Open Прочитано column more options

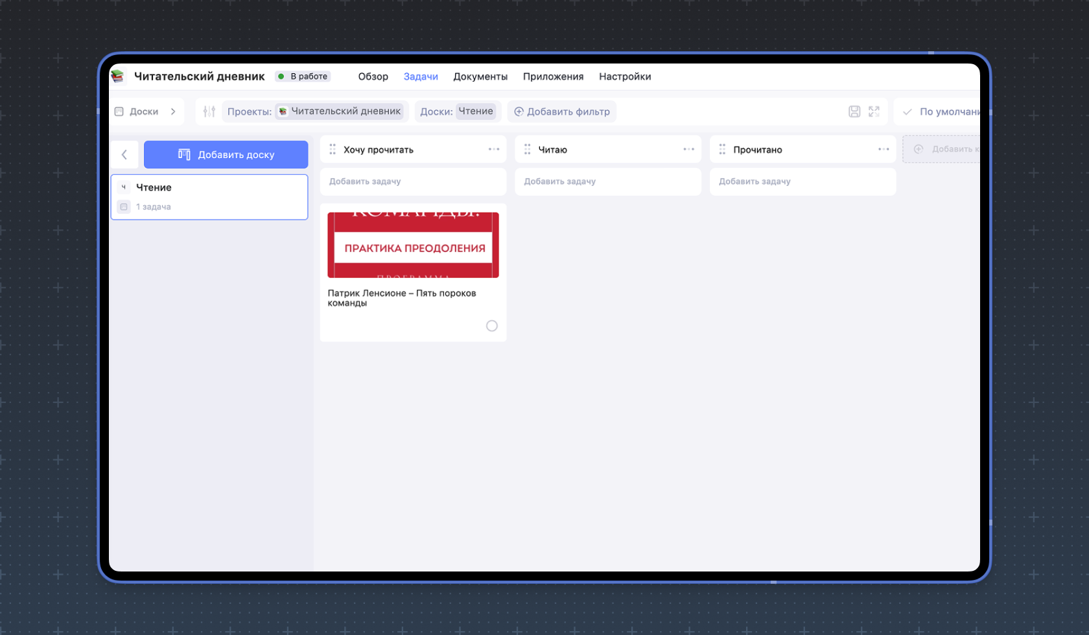tap(884, 150)
